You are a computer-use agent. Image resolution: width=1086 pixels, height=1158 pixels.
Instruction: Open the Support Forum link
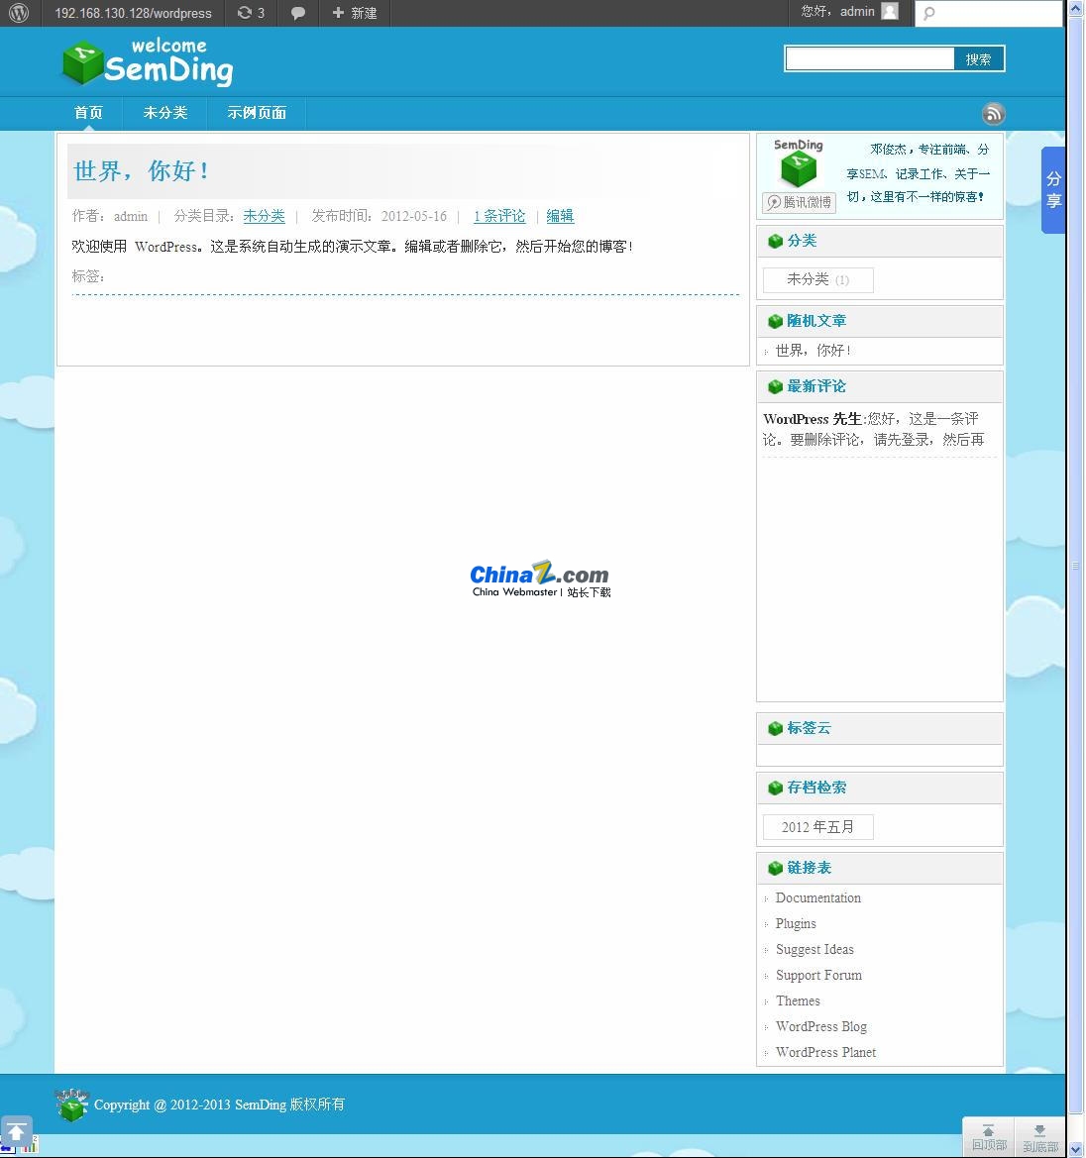pos(818,976)
